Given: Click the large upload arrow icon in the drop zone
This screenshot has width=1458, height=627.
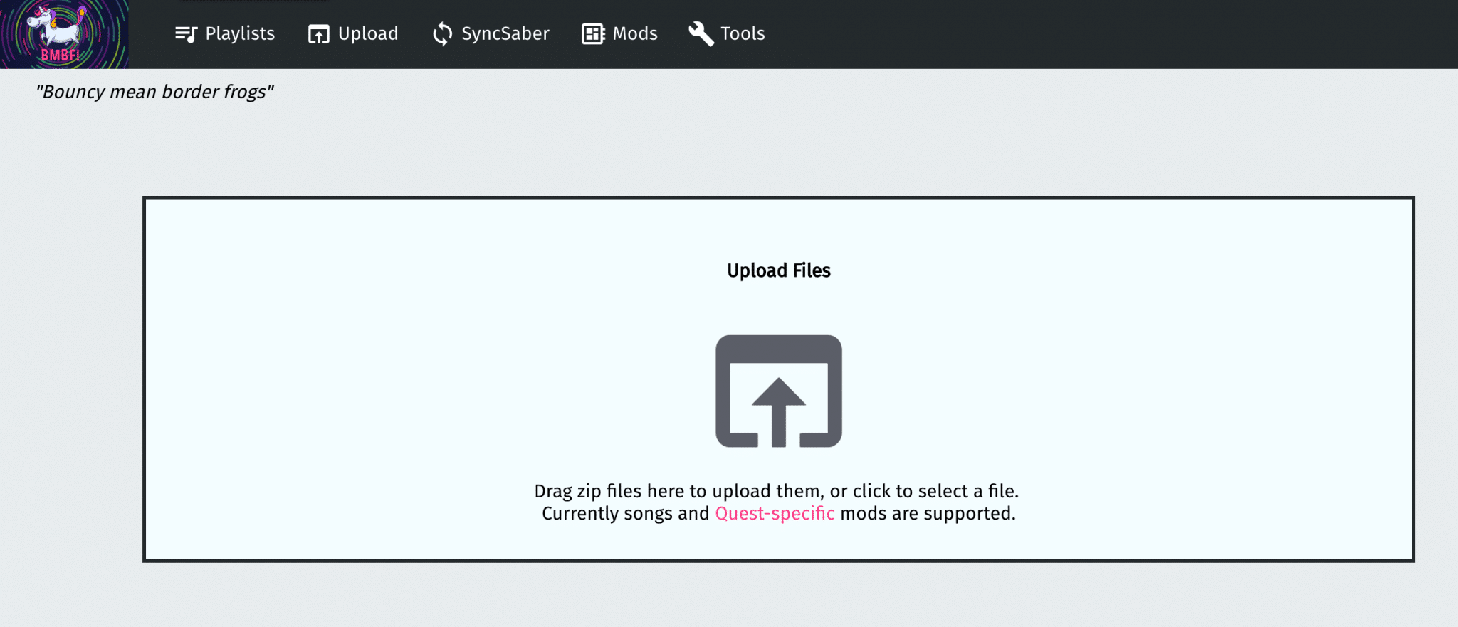Looking at the screenshot, I should click(779, 391).
